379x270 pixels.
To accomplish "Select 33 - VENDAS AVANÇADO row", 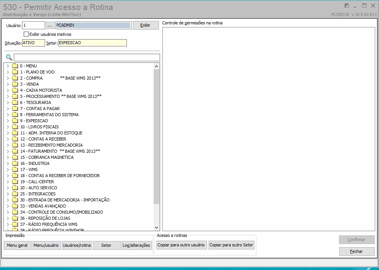I will [x=43, y=206].
